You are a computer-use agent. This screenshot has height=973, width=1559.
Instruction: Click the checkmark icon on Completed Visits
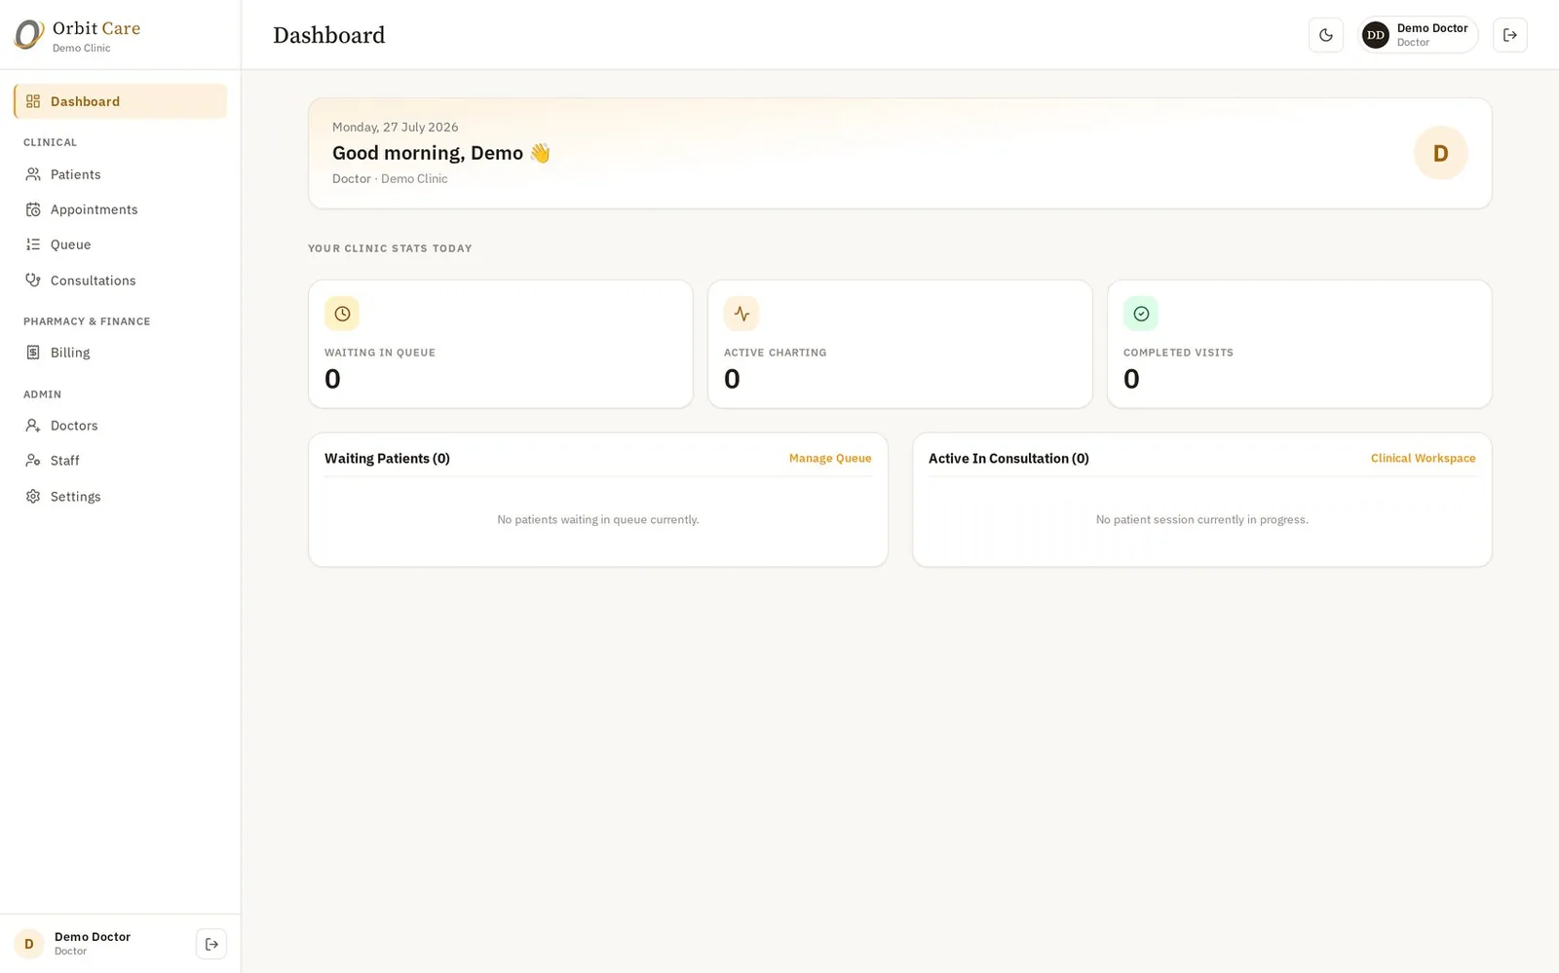[x=1141, y=314]
